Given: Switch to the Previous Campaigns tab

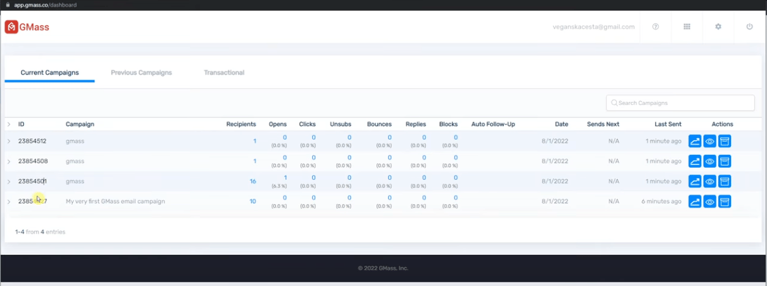Looking at the screenshot, I should (141, 73).
